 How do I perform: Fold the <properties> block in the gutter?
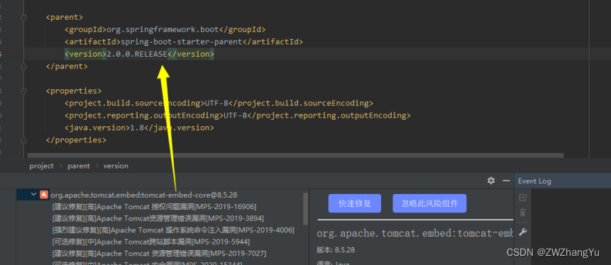point(23,91)
